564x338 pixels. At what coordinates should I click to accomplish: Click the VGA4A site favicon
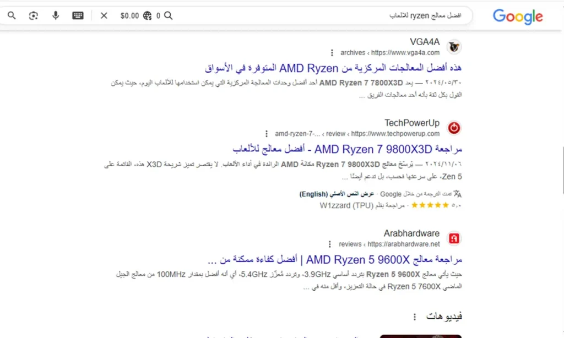(454, 47)
